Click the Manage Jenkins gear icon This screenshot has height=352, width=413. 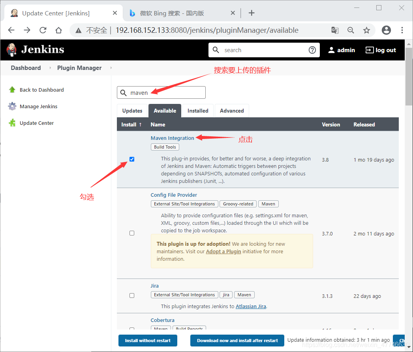click(x=12, y=106)
